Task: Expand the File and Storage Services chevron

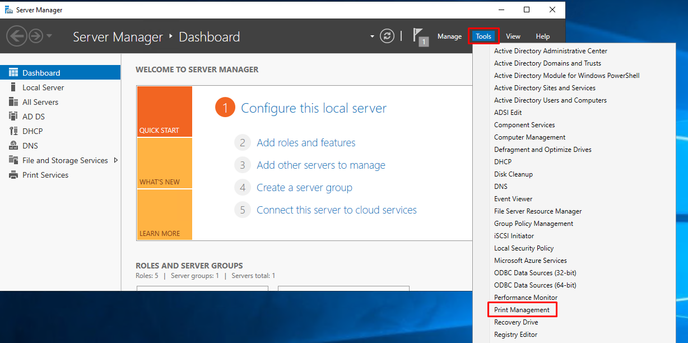Action: point(116,160)
